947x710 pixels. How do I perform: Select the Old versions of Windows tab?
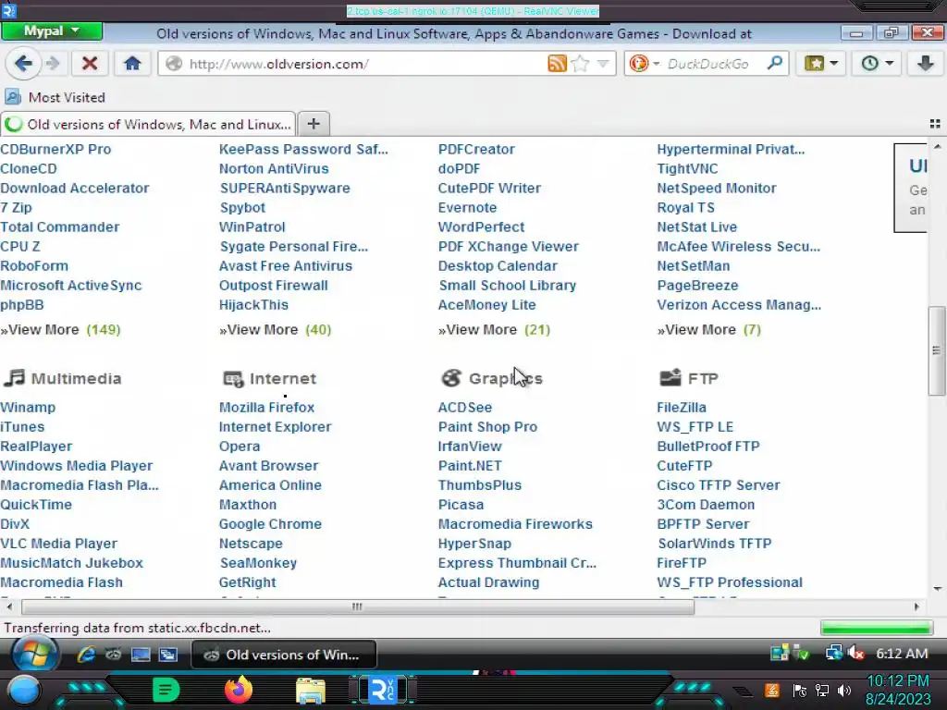click(149, 125)
